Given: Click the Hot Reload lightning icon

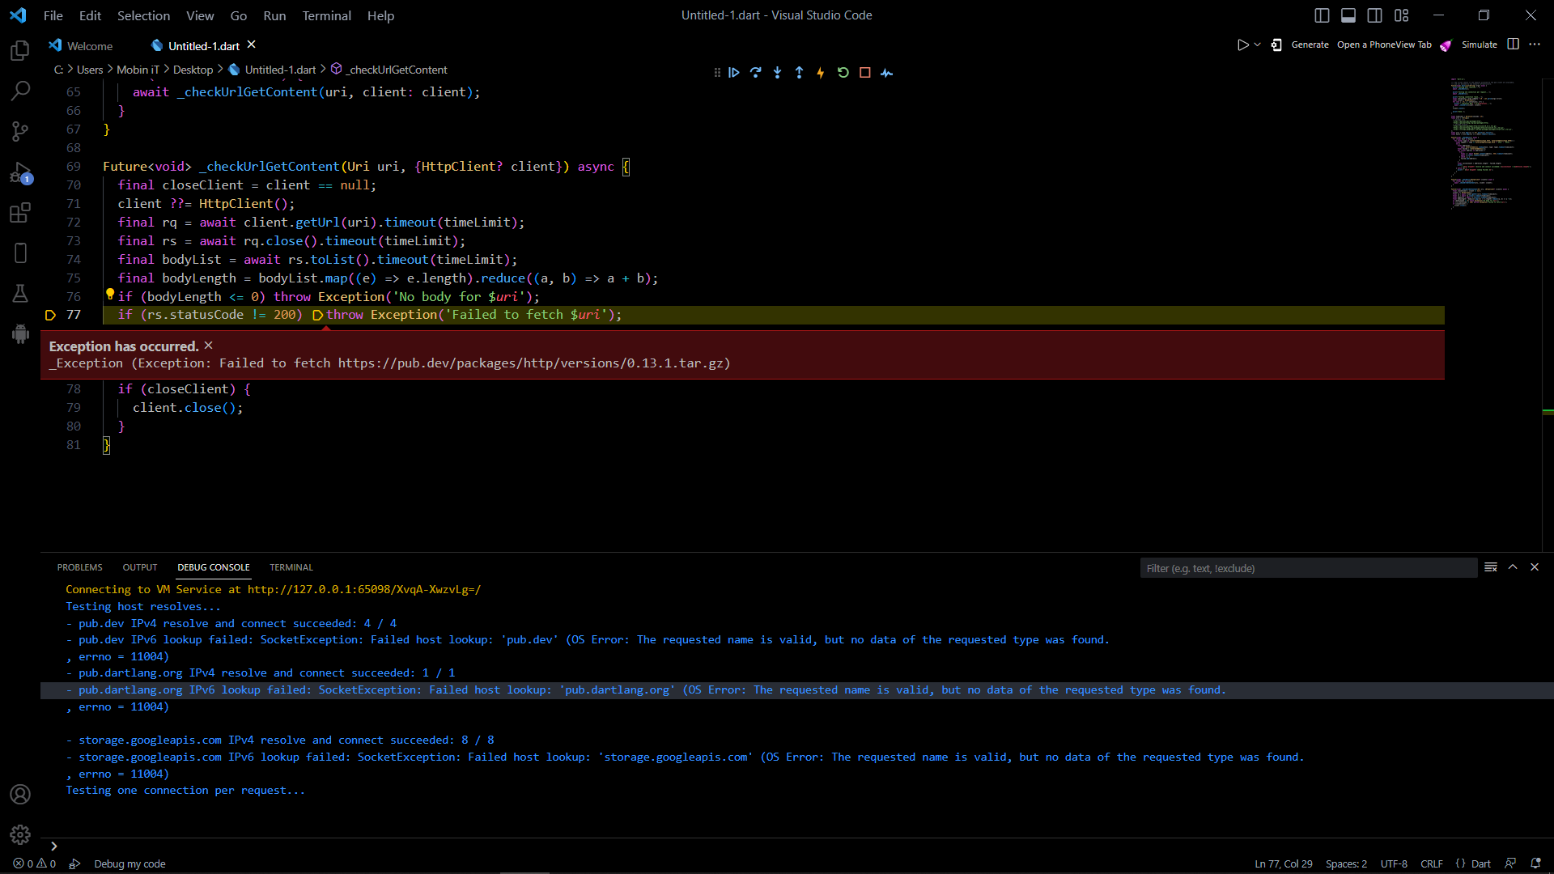Looking at the screenshot, I should pos(820,72).
